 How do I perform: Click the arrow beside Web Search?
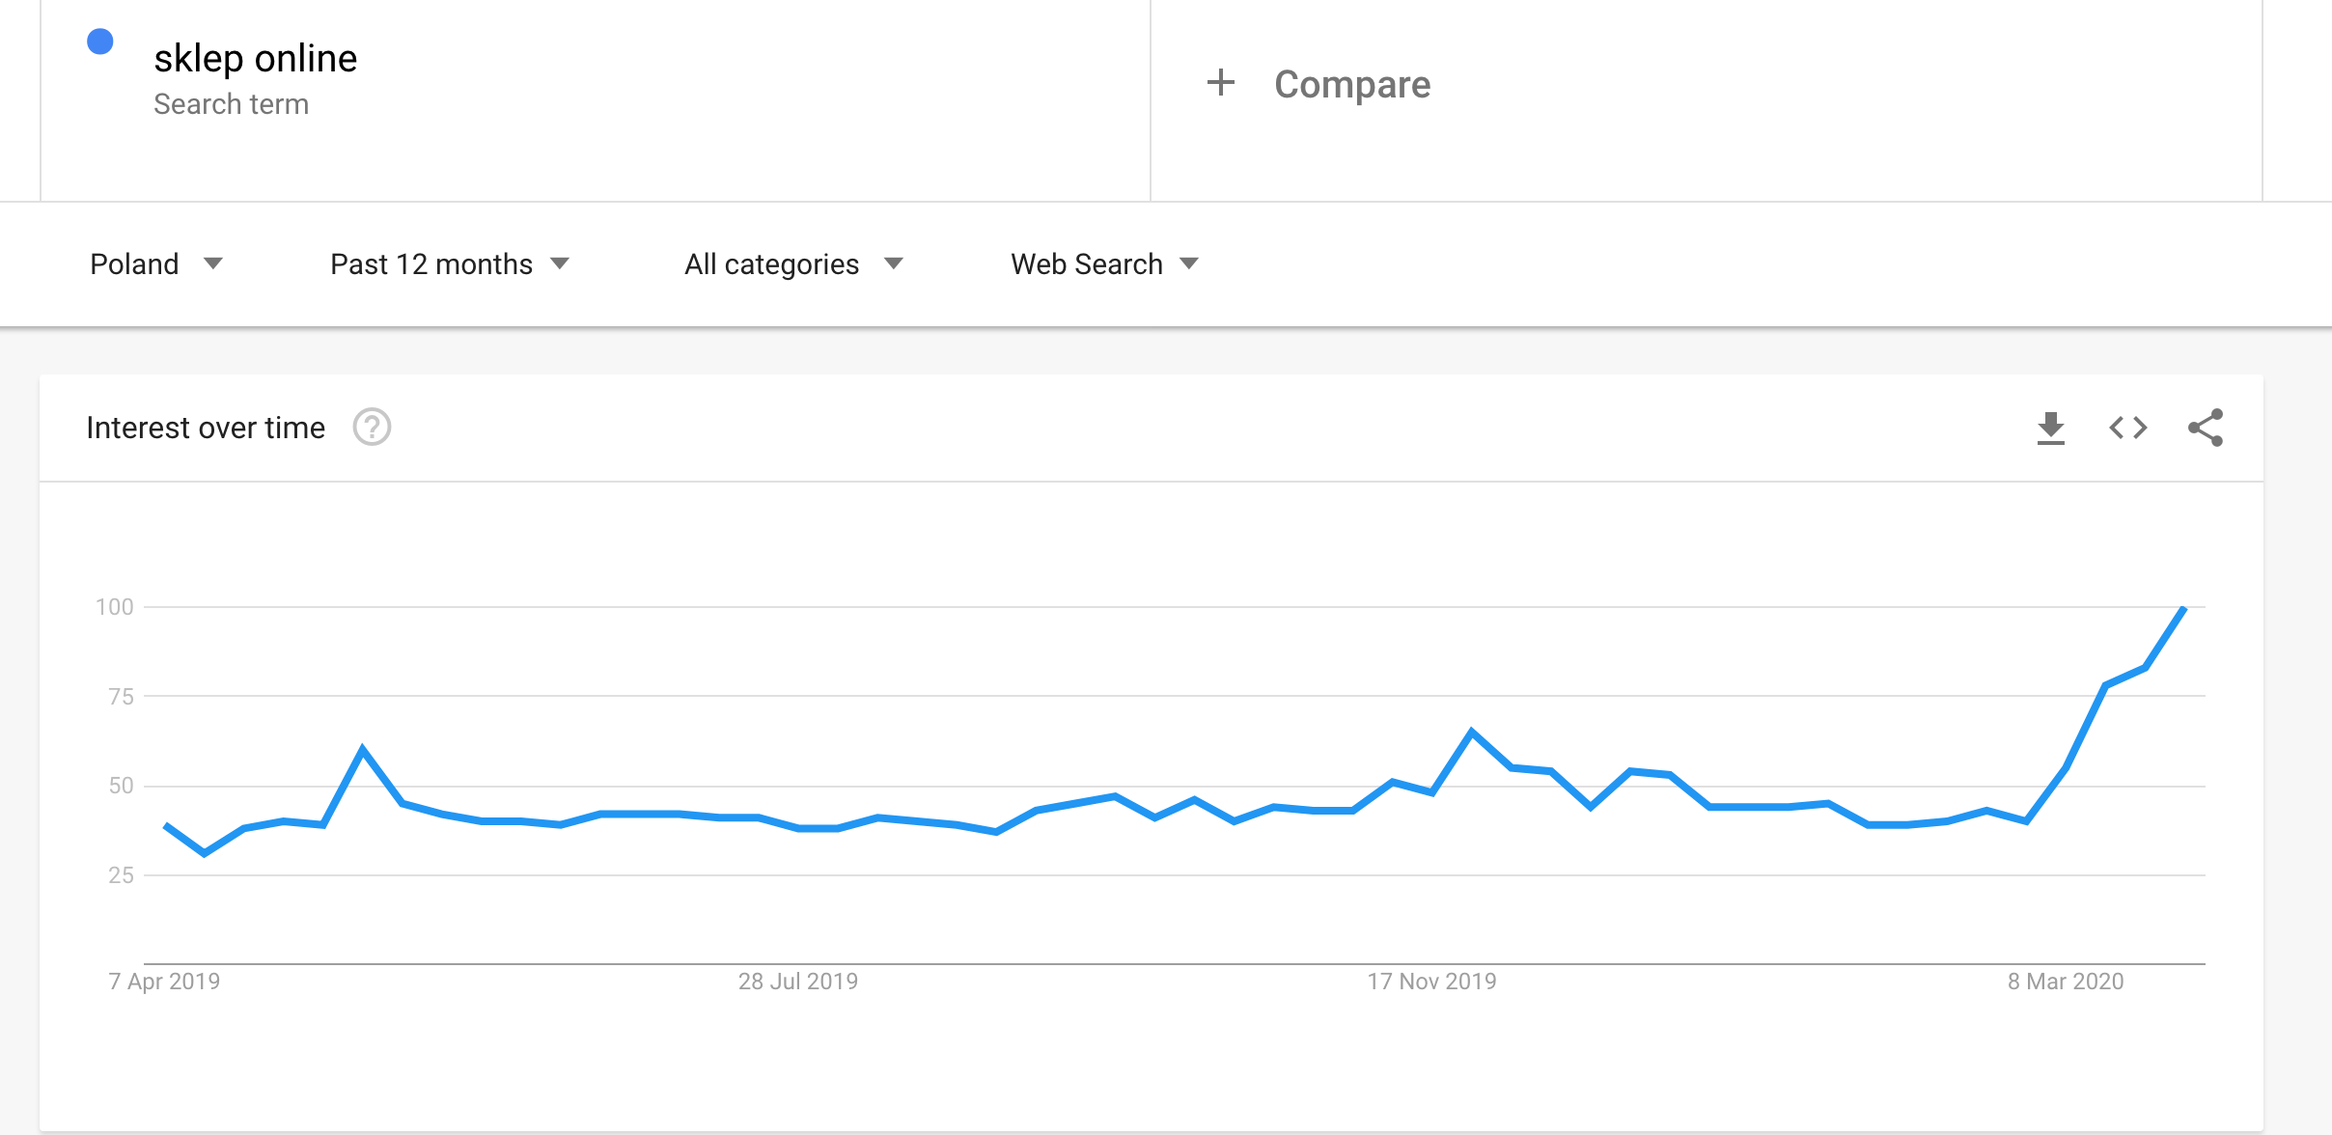[1189, 263]
